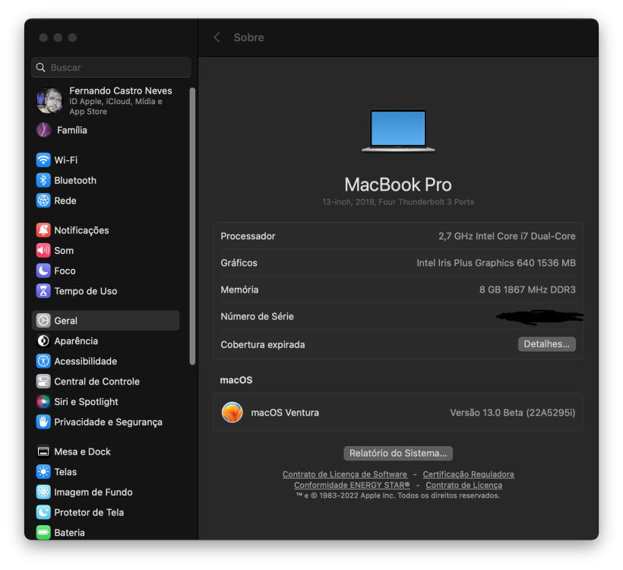
Task: Click the Notificações bell icon
Action: pyautogui.click(x=43, y=230)
